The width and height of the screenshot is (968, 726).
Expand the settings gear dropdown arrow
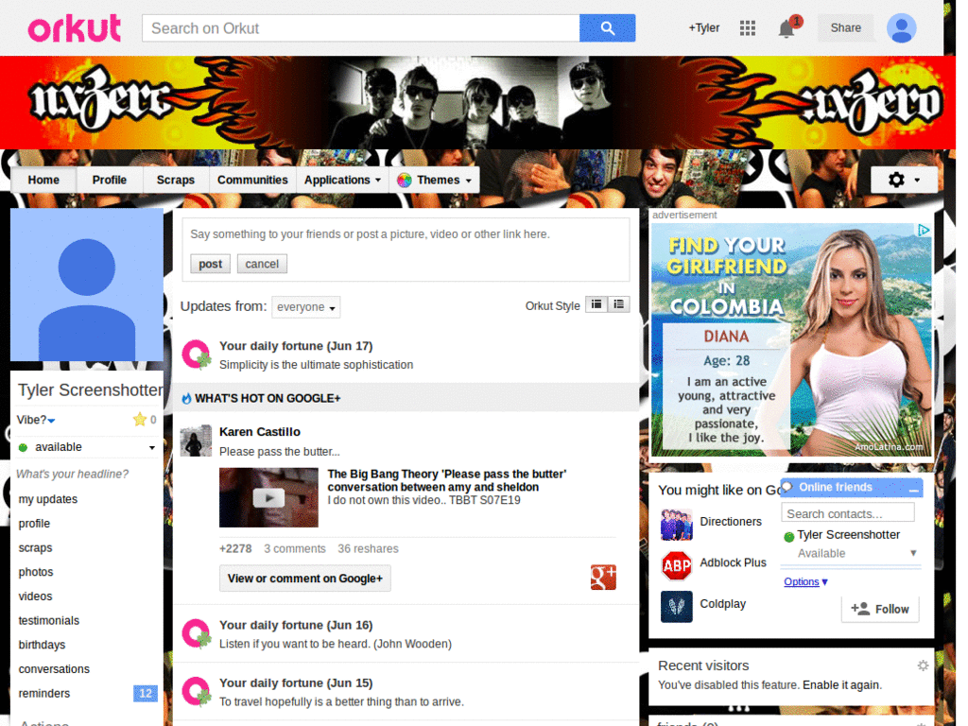click(917, 181)
